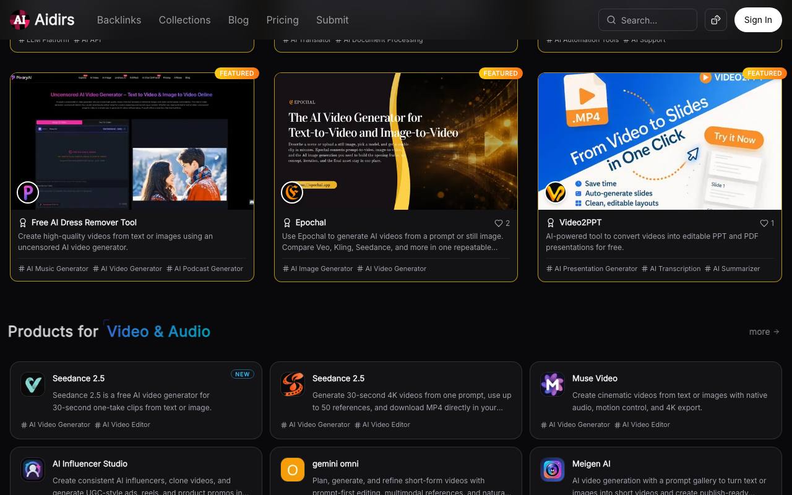Like Video2PPT with the heart icon
Image resolution: width=792 pixels, height=495 pixels.
click(764, 223)
